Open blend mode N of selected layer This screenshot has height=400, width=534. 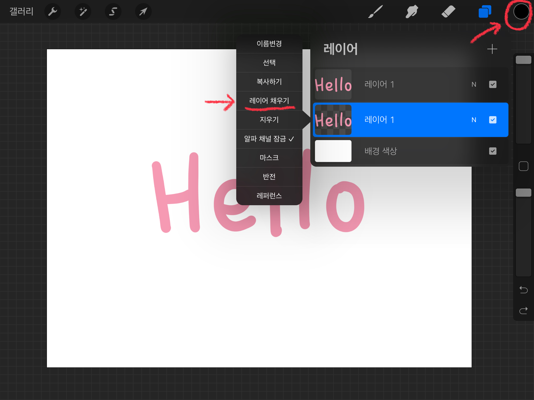click(x=474, y=120)
